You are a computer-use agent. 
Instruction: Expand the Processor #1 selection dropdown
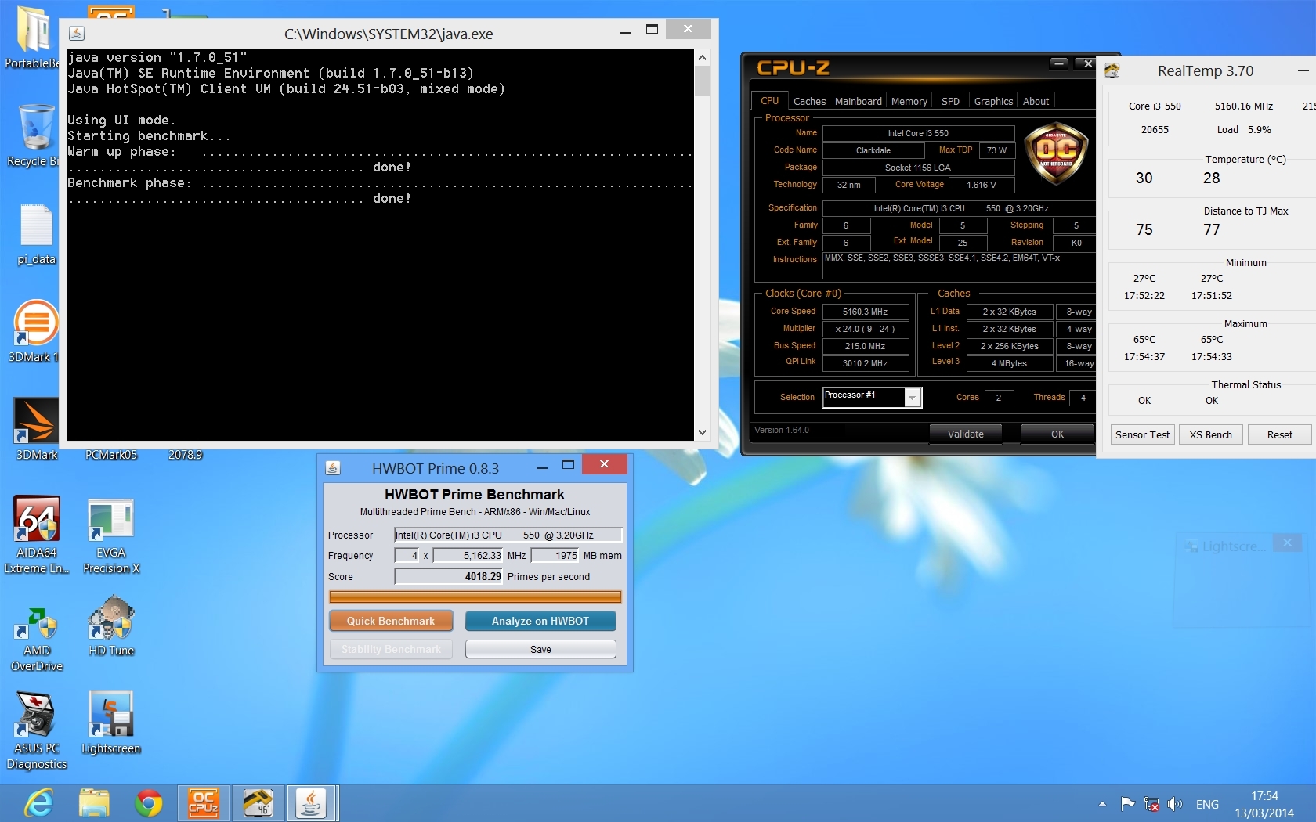pyautogui.click(x=912, y=398)
